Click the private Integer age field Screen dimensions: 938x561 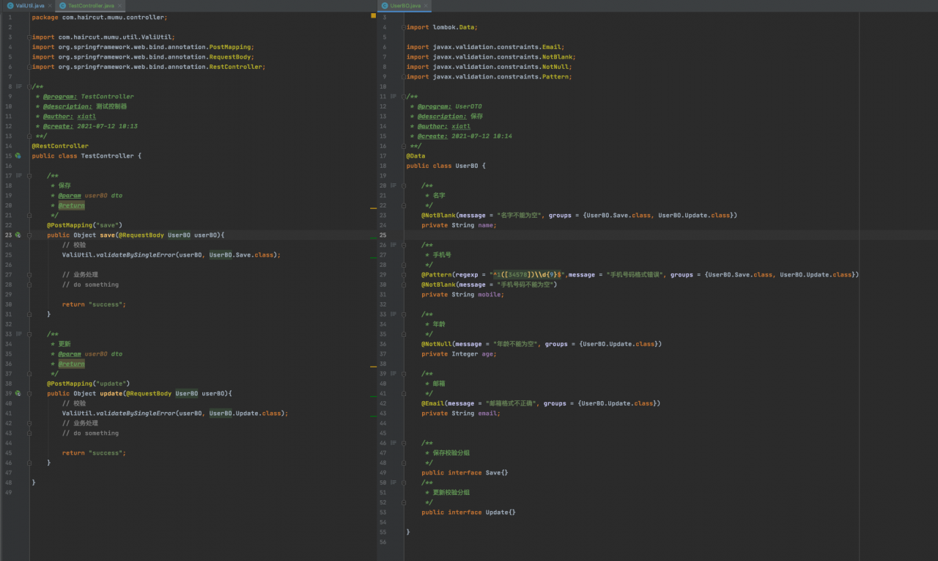[459, 353]
